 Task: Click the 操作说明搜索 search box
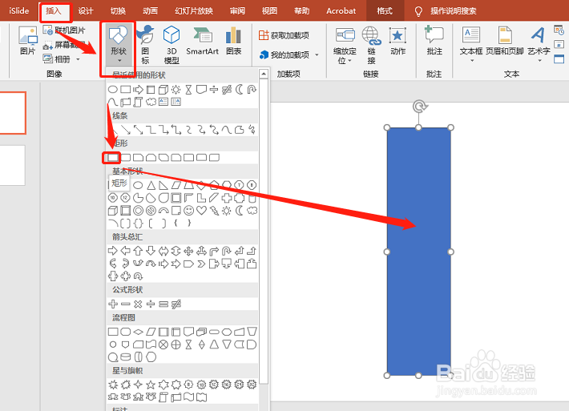coord(454,11)
